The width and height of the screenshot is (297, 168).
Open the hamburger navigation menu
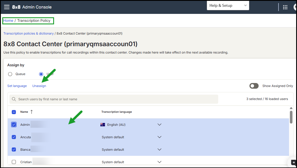coord(7,7)
